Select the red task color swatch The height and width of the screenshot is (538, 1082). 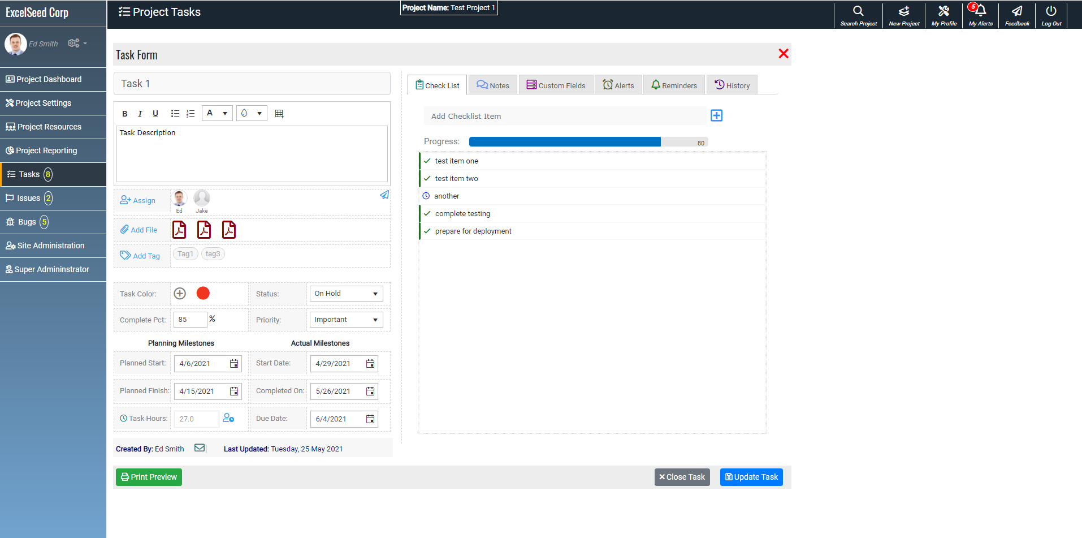coord(202,293)
